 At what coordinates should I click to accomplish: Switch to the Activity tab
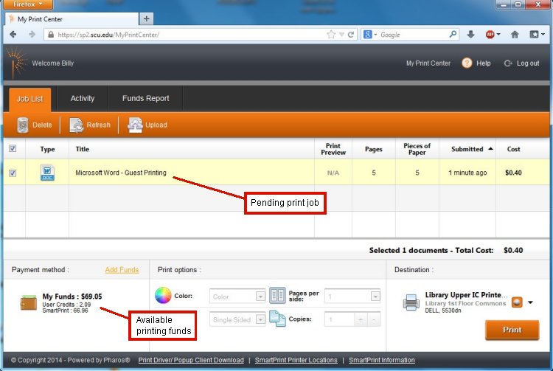click(83, 98)
